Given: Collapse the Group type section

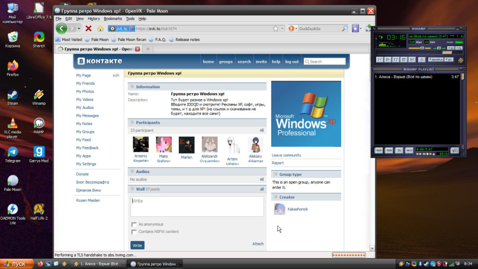Looking at the screenshot, I should pyautogui.click(x=306, y=174).
